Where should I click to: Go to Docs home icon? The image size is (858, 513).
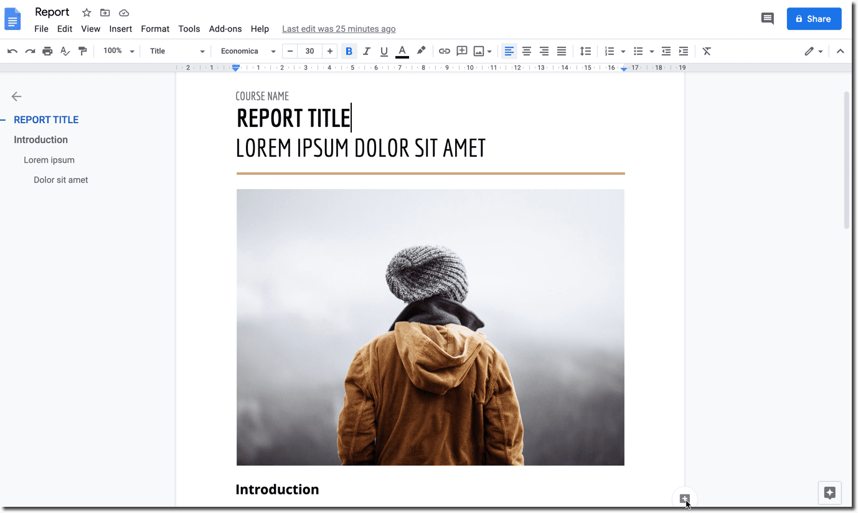(x=13, y=19)
